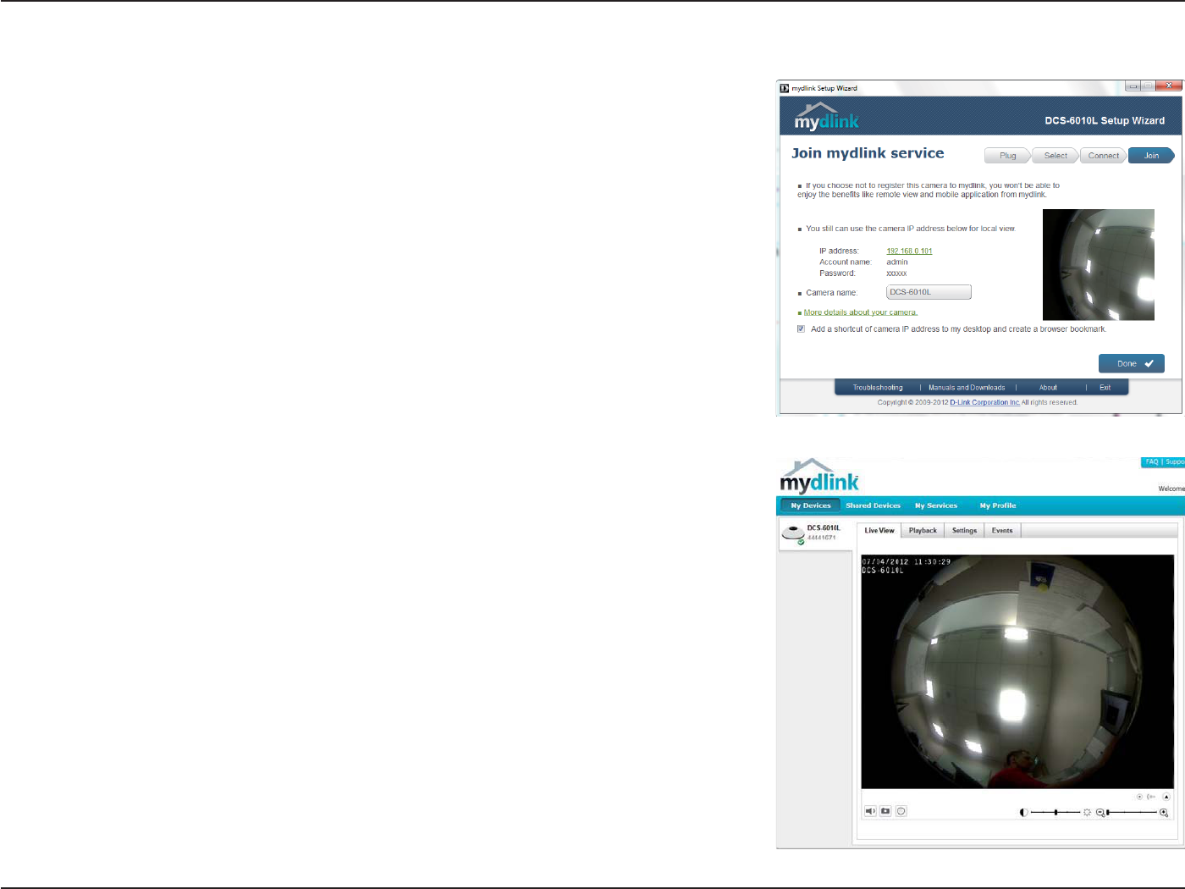Click the zoom in magnifier icon
The height and width of the screenshot is (889, 1185).
click(1164, 813)
